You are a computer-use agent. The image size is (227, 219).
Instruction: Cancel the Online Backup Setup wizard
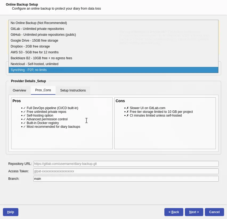tap(214, 212)
